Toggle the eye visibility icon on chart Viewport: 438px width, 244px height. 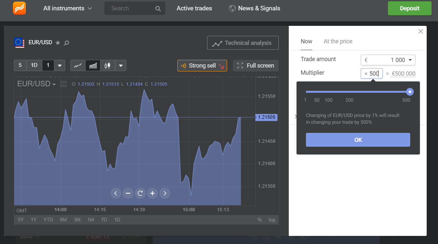pyautogui.click(x=64, y=84)
